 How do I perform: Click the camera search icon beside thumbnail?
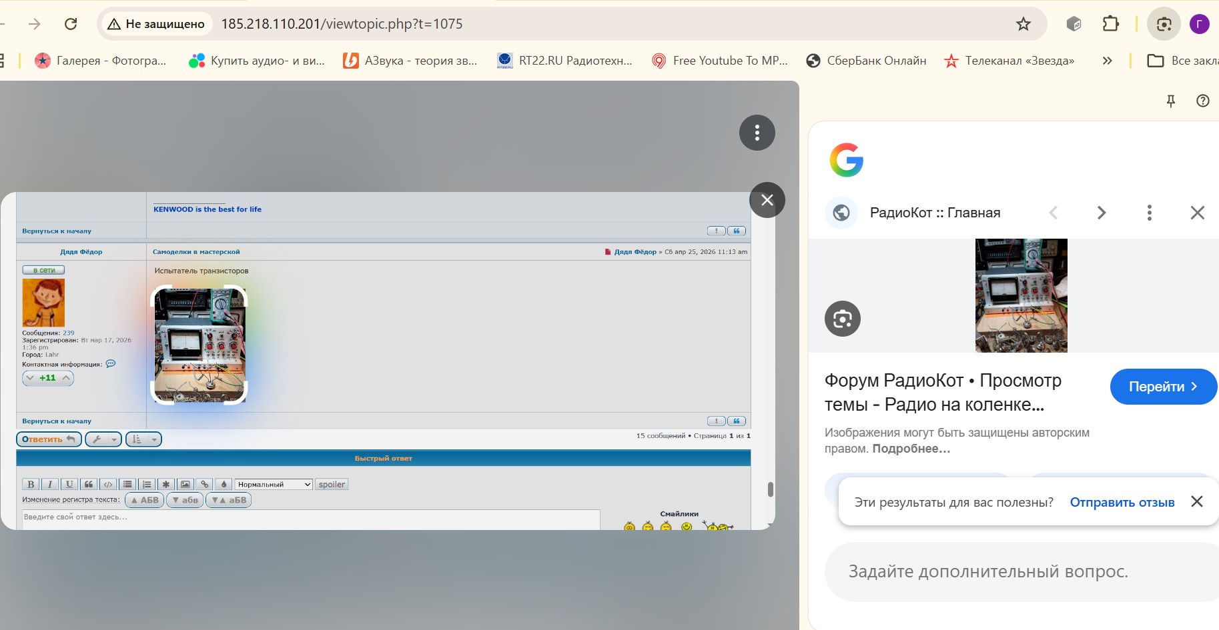click(842, 319)
